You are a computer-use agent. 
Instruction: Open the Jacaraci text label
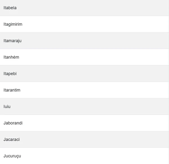(12, 139)
